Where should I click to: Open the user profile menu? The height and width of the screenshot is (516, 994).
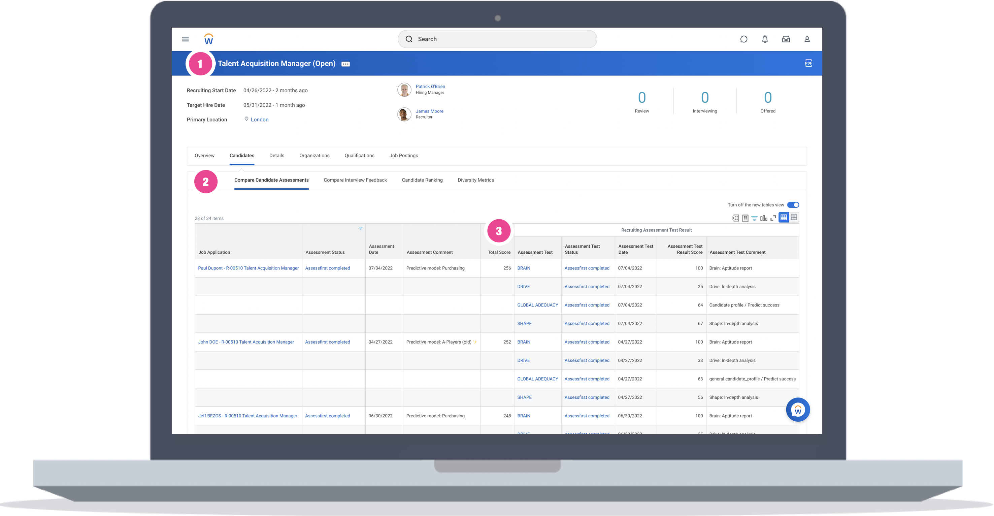(807, 39)
